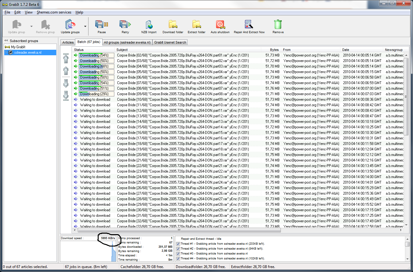
Task: Select the Corpse Bride [10/68] part09 row
Action: [238, 99]
